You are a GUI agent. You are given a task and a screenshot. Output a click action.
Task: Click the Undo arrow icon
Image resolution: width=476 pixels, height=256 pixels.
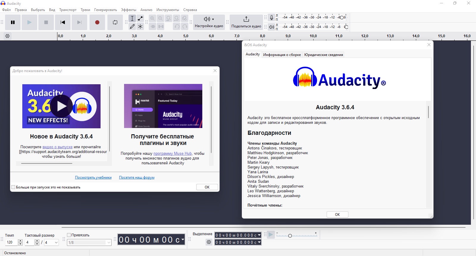click(x=177, y=26)
